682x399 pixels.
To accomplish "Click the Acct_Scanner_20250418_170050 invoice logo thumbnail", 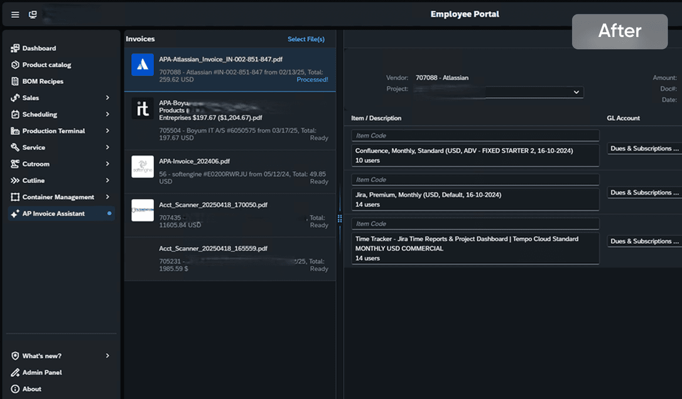I will [143, 210].
